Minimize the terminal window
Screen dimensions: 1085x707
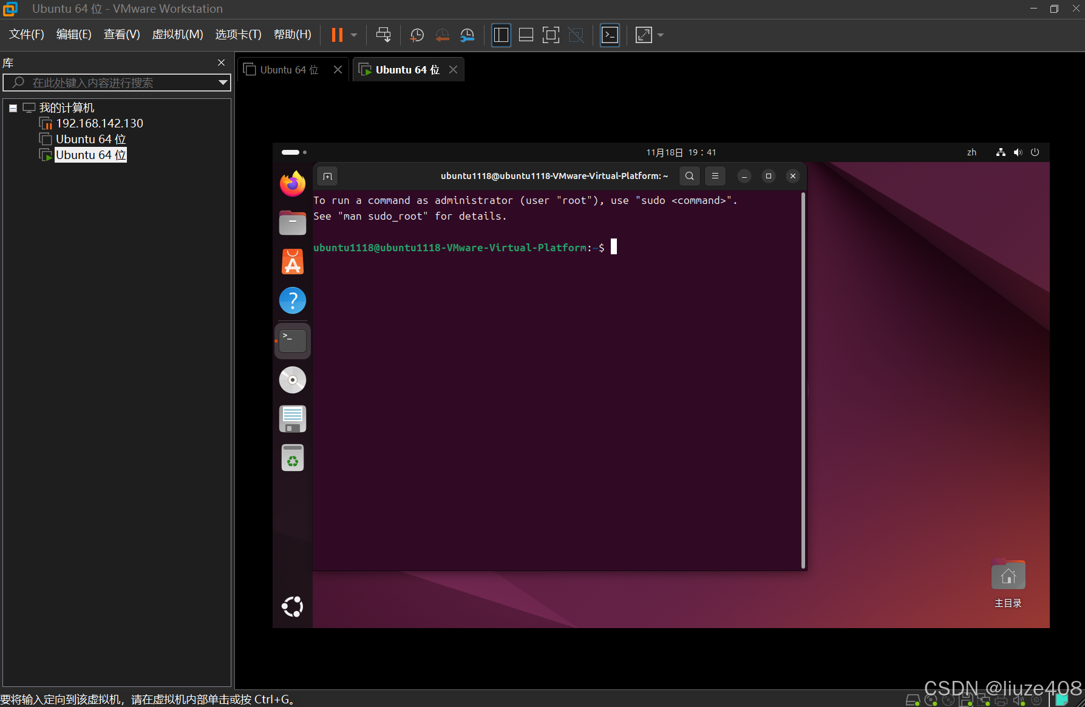744,176
